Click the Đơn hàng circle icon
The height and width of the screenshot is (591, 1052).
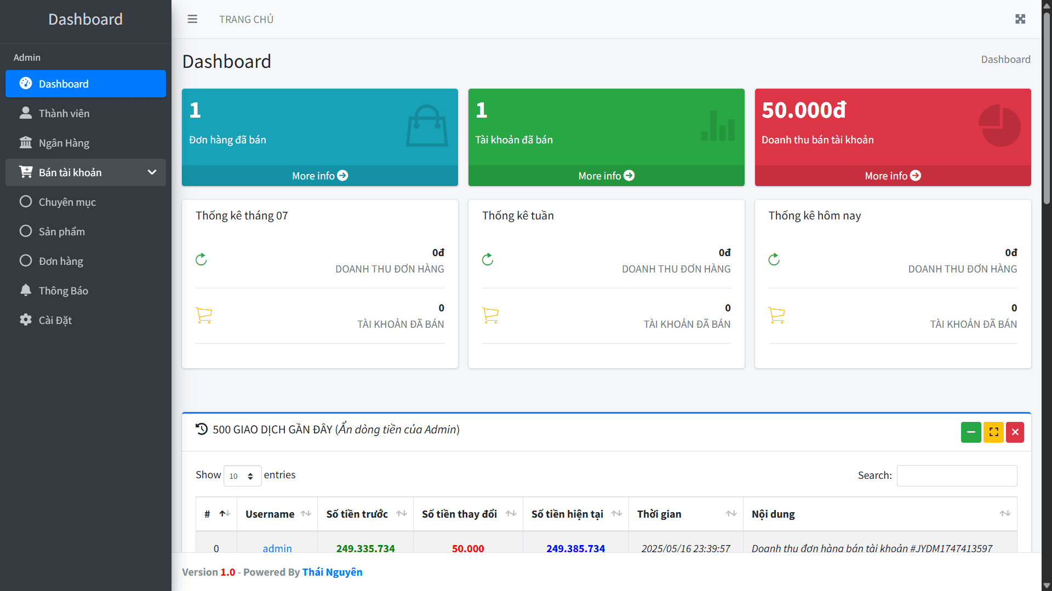[x=26, y=260]
